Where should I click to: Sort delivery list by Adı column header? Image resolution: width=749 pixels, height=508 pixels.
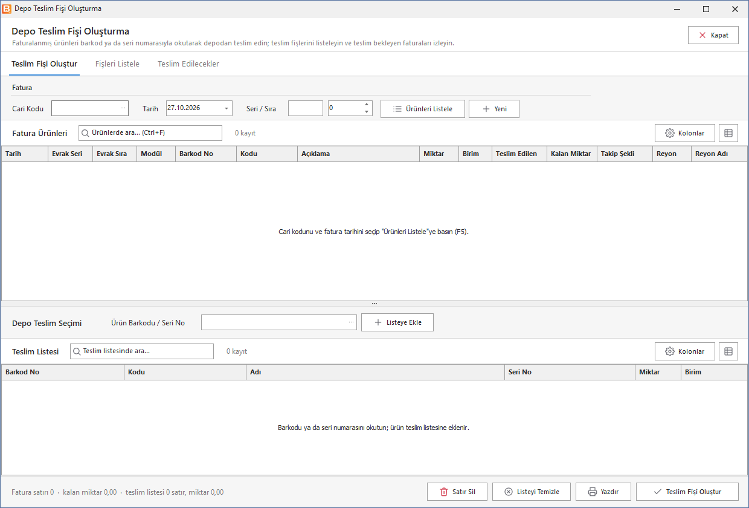[375, 372]
